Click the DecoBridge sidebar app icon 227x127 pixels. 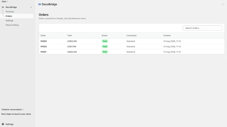pyautogui.click(x=3, y=7)
